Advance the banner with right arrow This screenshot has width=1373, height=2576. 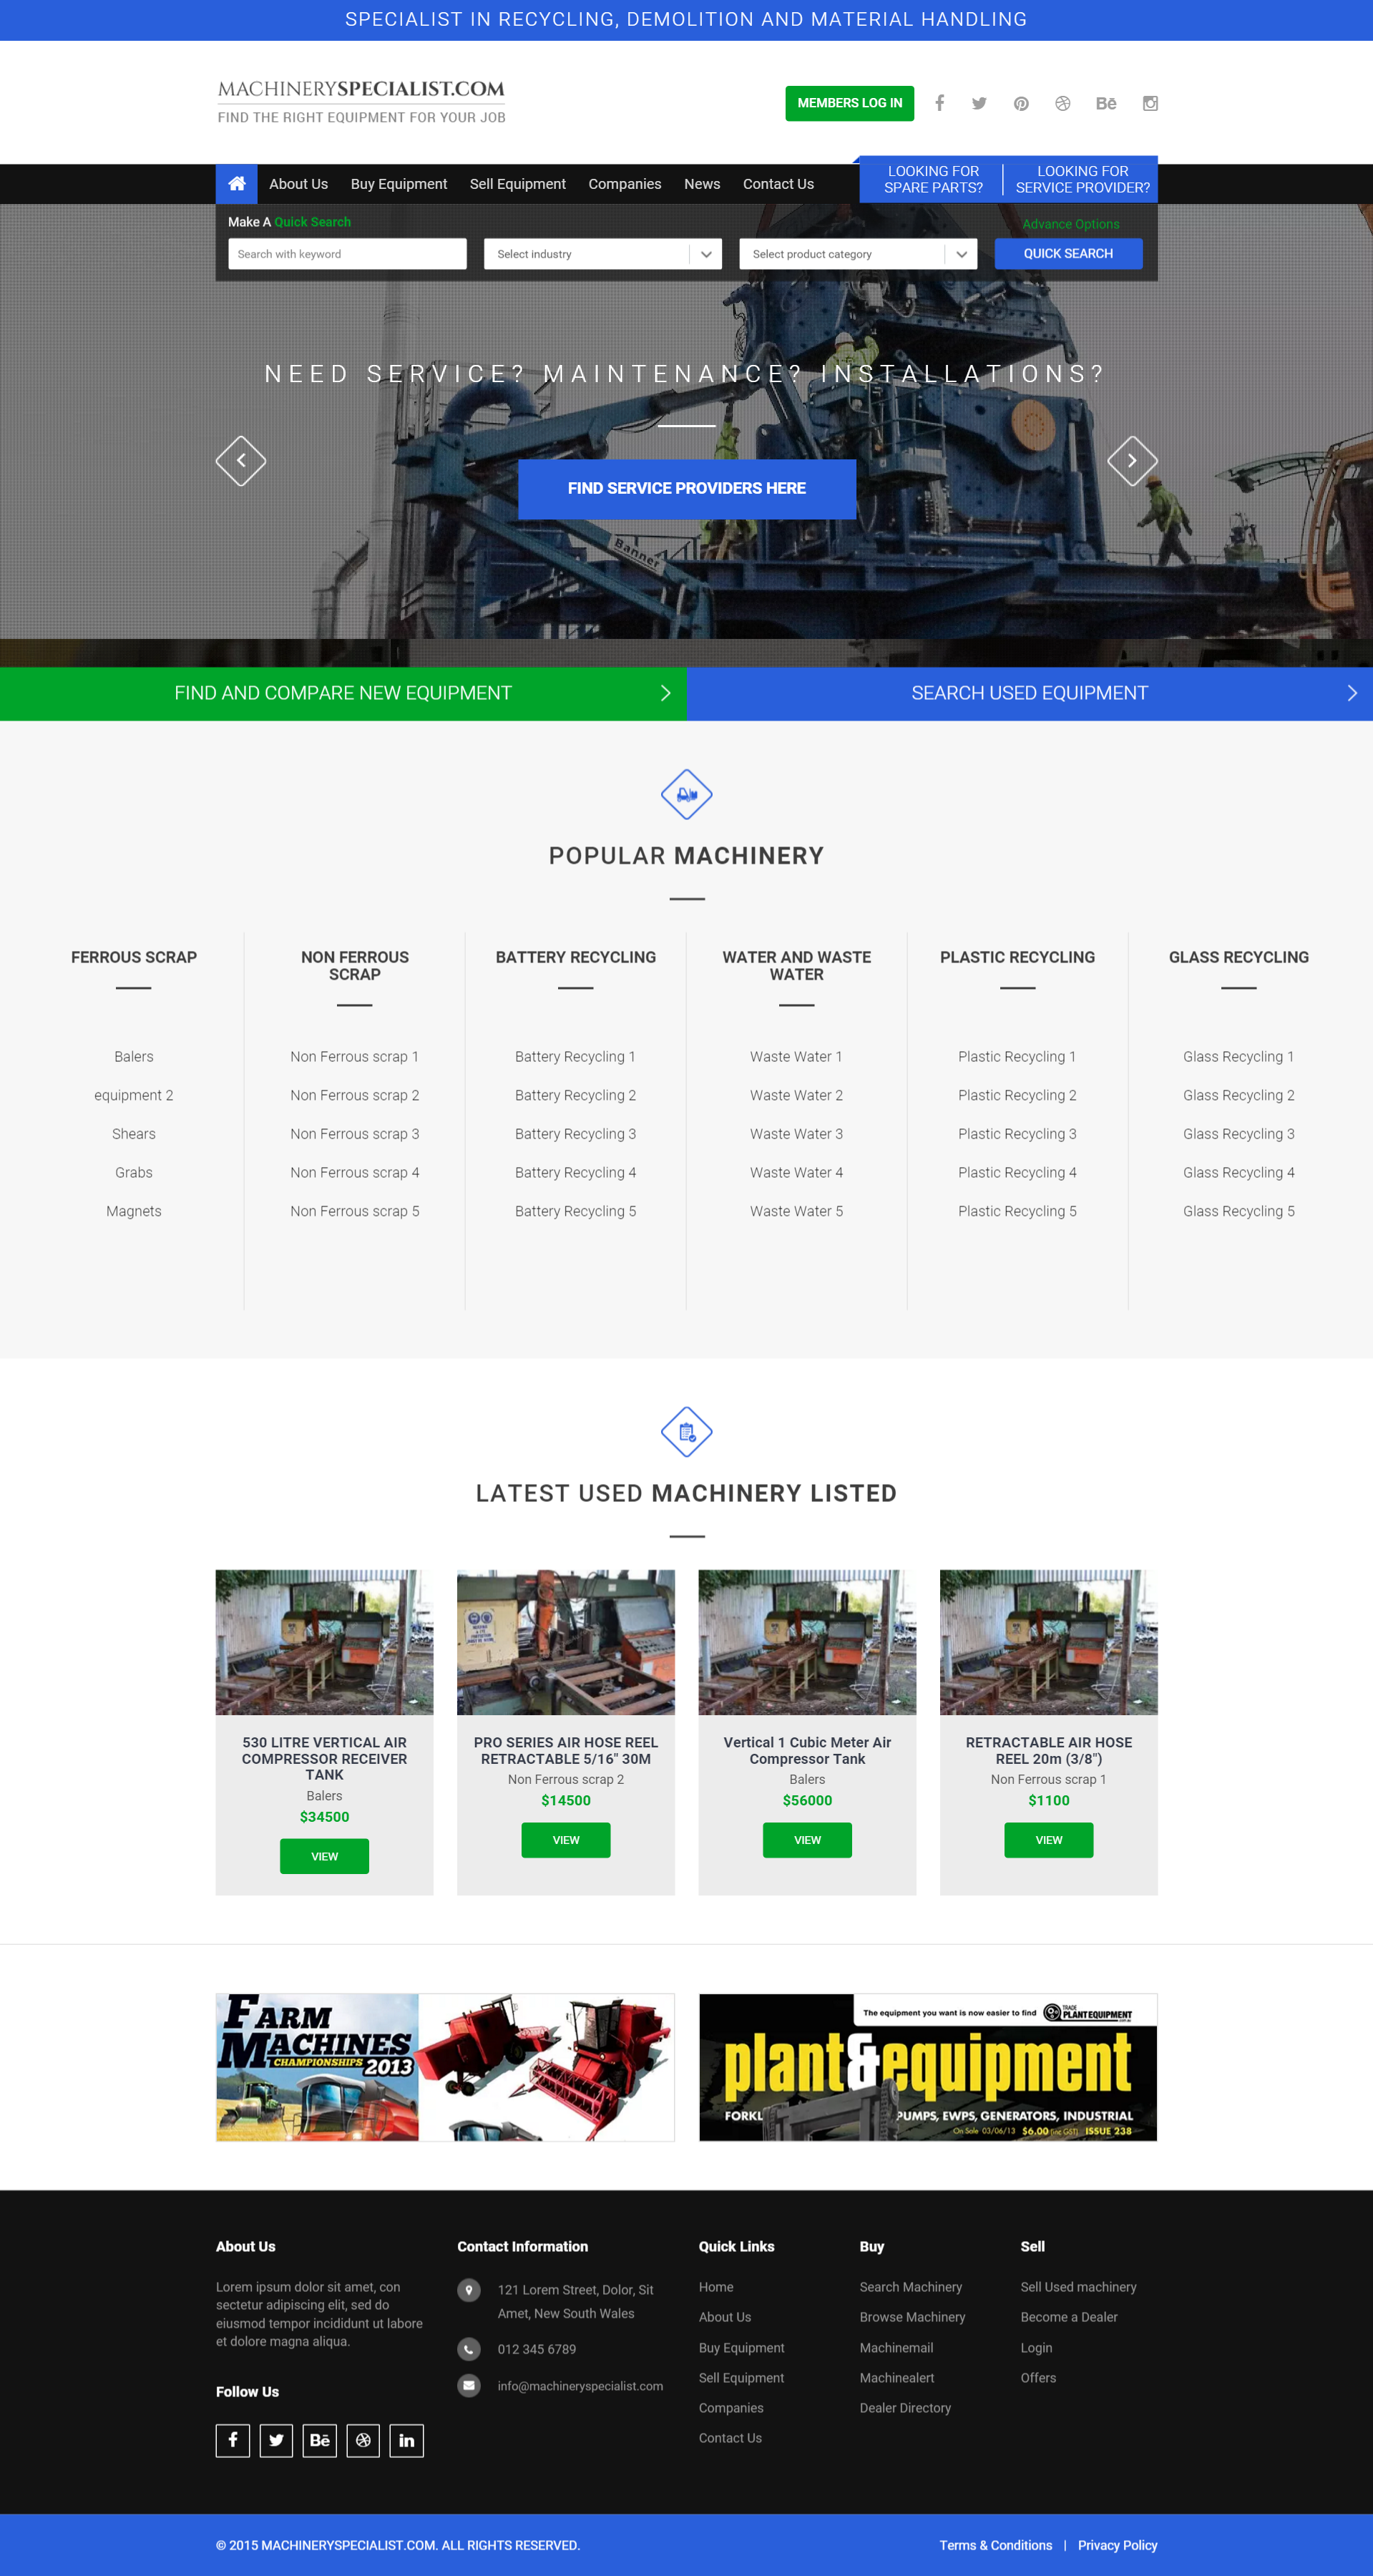coord(1132,461)
